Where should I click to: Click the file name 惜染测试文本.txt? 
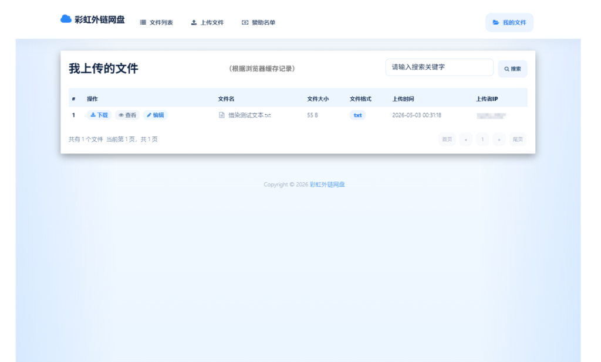point(249,115)
